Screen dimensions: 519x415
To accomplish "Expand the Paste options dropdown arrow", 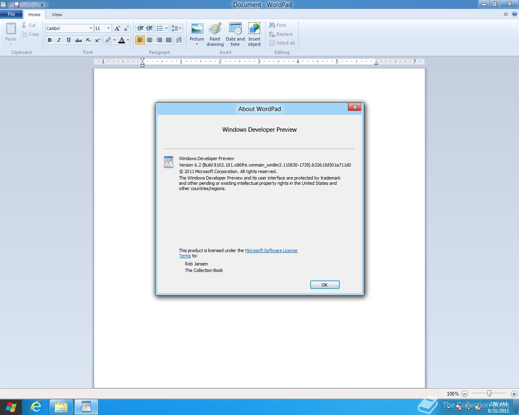I will 11,44.
